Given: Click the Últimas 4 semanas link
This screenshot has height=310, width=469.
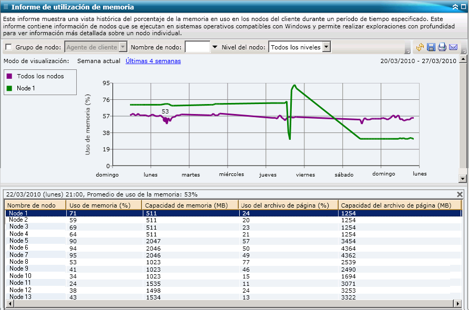Looking at the screenshot, I should pyautogui.click(x=153, y=61).
